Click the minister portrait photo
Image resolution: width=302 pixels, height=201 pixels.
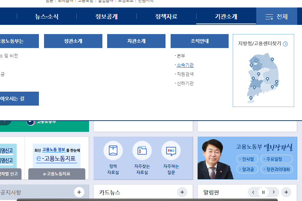(x=215, y=159)
